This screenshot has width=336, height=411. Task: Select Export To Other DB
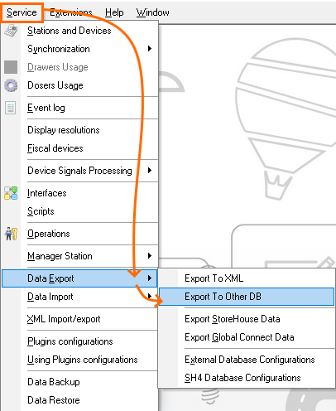coord(247,297)
